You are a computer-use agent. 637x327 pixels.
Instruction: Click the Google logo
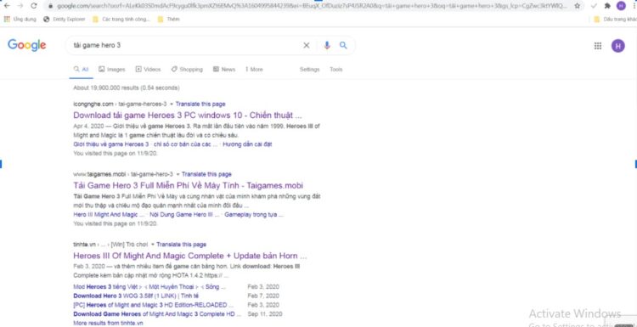pyautogui.click(x=27, y=46)
